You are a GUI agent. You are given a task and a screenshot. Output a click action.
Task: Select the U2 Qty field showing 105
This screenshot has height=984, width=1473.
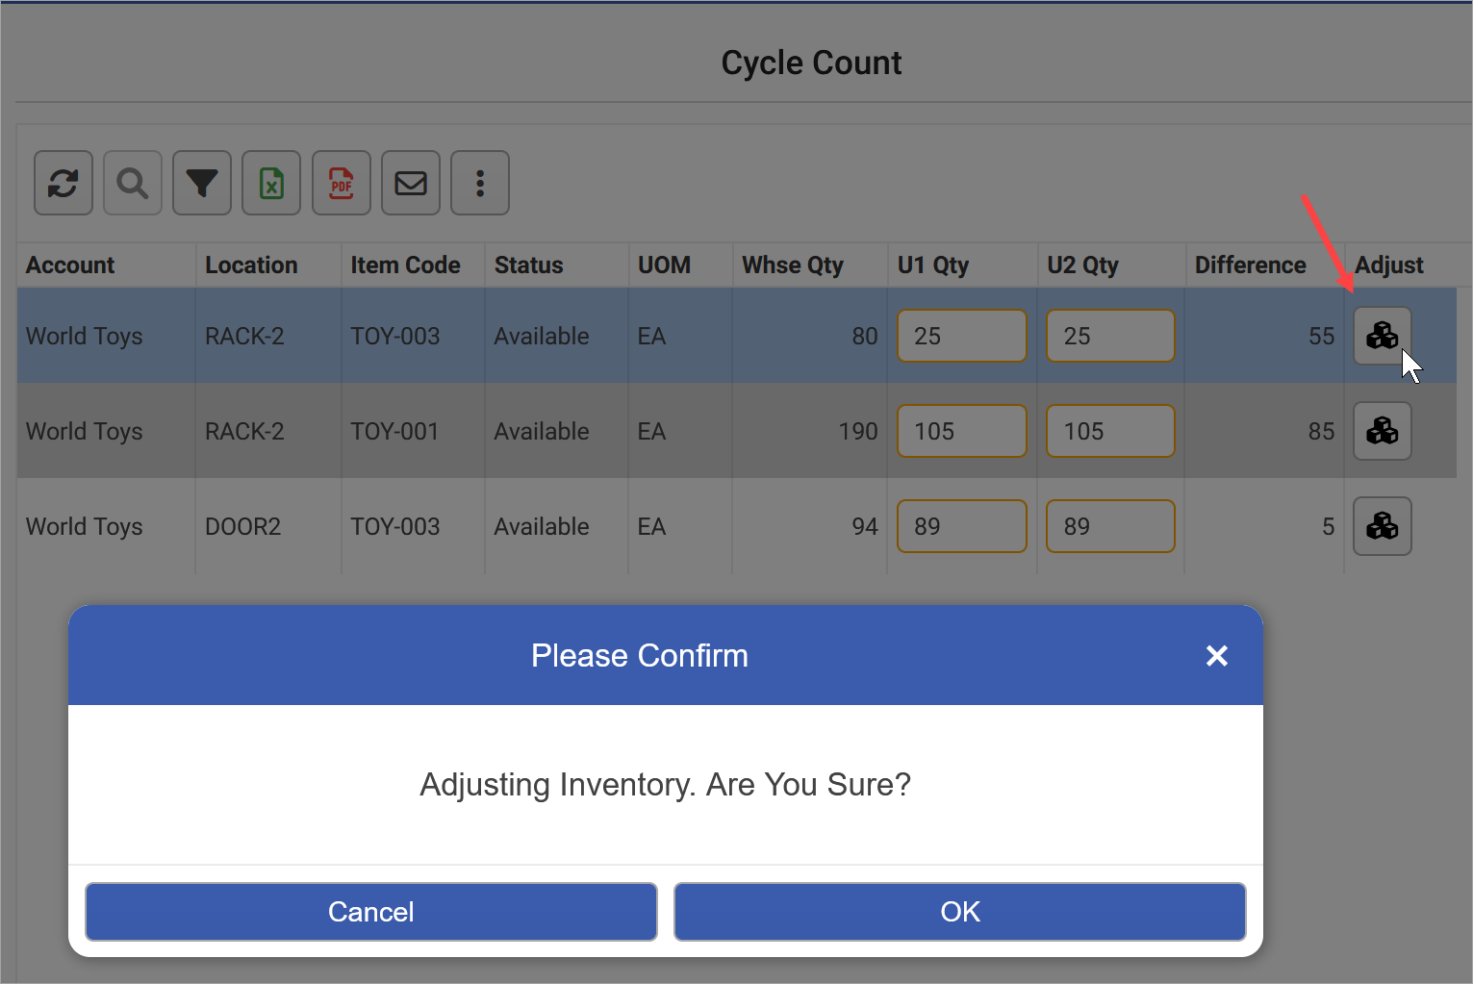[1110, 431]
